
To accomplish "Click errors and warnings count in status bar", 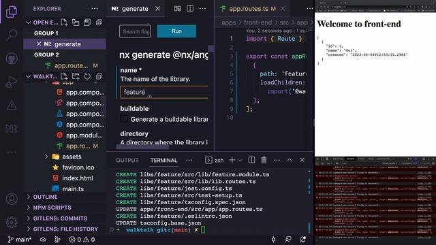I will [x=82, y=240].
